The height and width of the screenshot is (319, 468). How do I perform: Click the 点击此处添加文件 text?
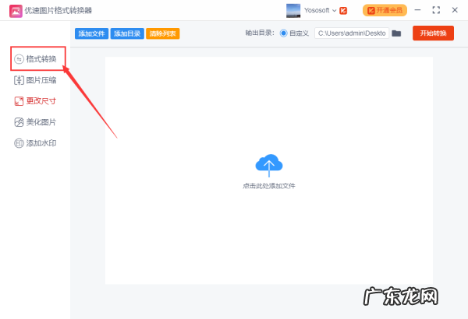pos(269,186)
